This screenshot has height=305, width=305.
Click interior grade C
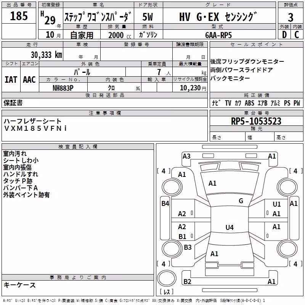pos(297,35)
